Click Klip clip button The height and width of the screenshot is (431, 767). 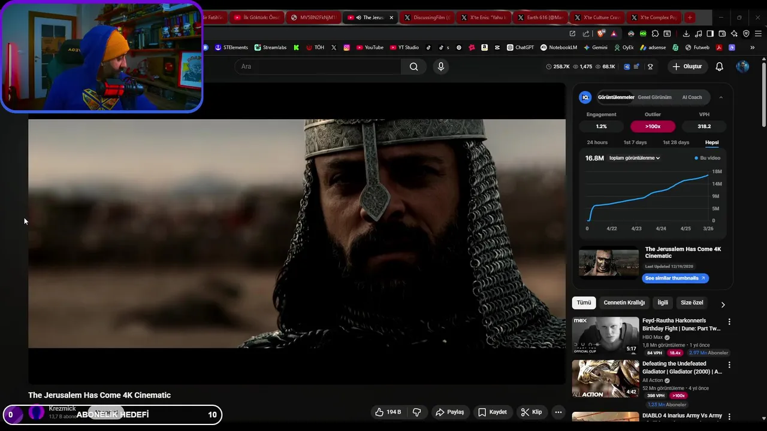coord(531,412)
